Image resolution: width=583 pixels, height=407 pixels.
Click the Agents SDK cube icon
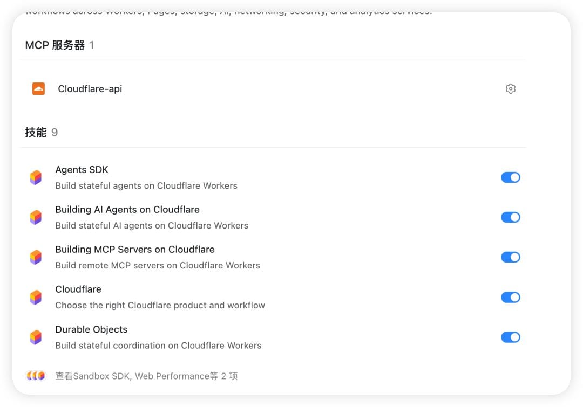36,177
